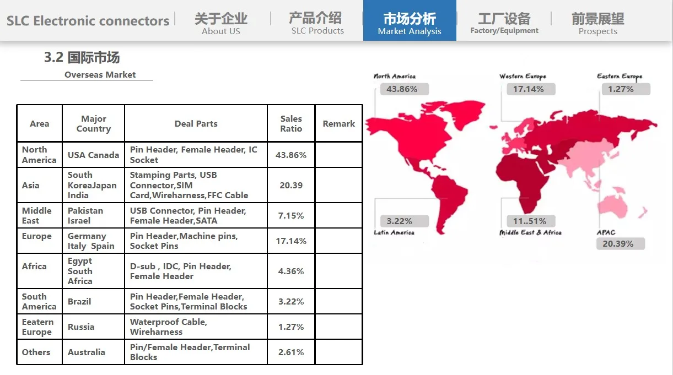Image resolution: width=673 pixels, height=375 pixels.
Task: Select the Overseas Market subtitle
Action: (101, 75)
